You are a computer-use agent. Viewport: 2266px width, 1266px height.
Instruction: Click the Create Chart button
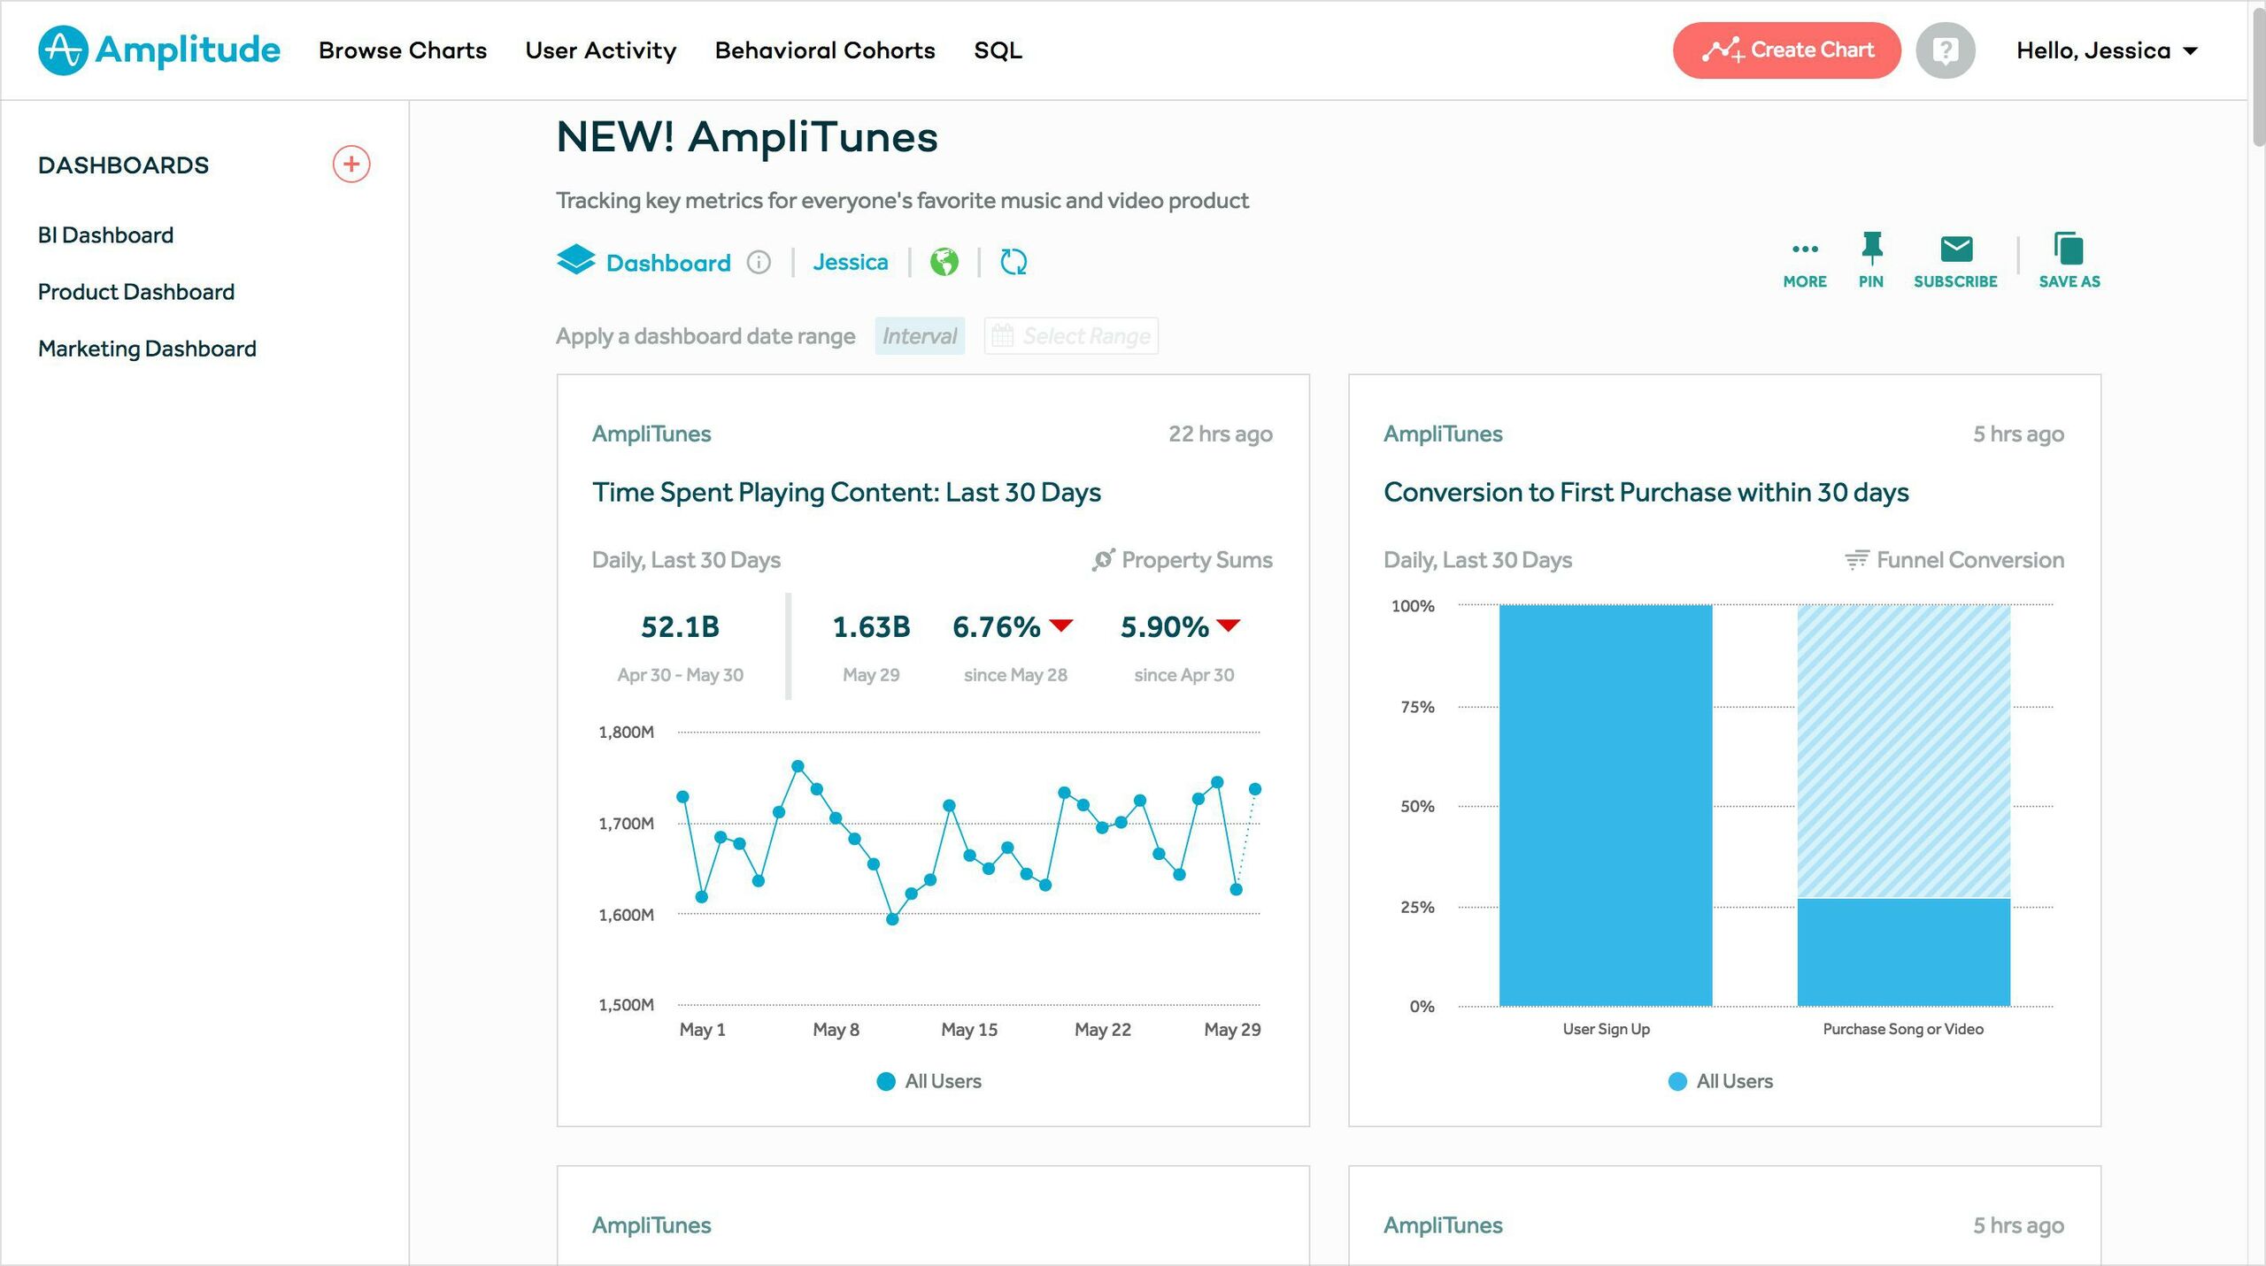click(x=1786, y=50)
